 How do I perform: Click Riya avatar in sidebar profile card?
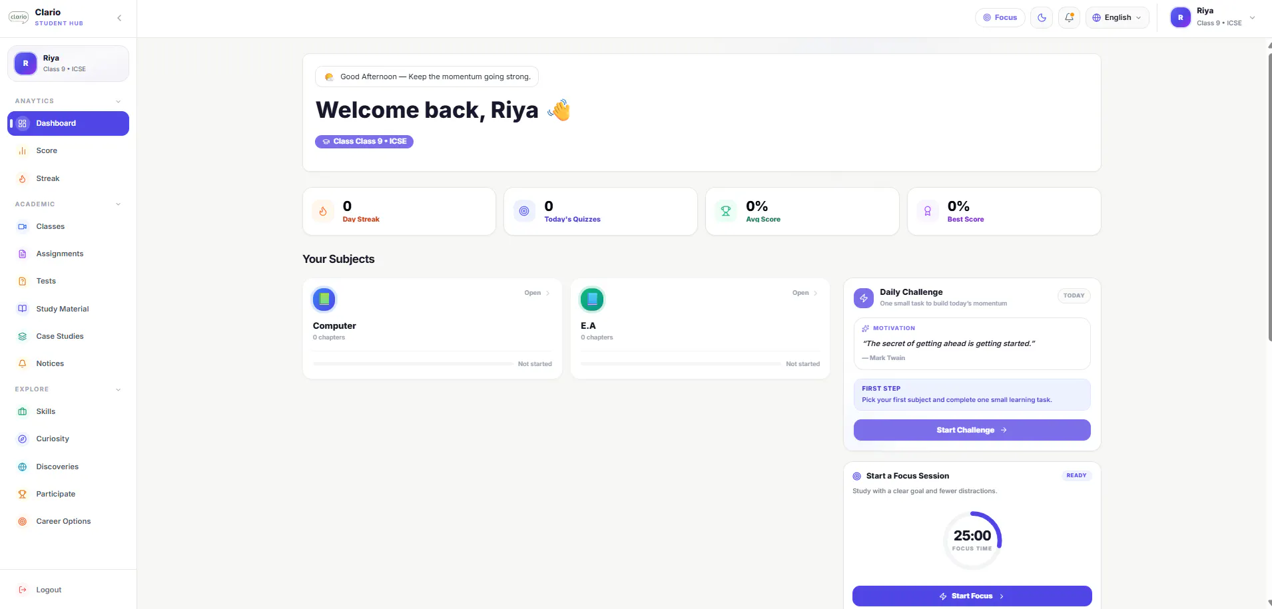[x=26, y=63]
